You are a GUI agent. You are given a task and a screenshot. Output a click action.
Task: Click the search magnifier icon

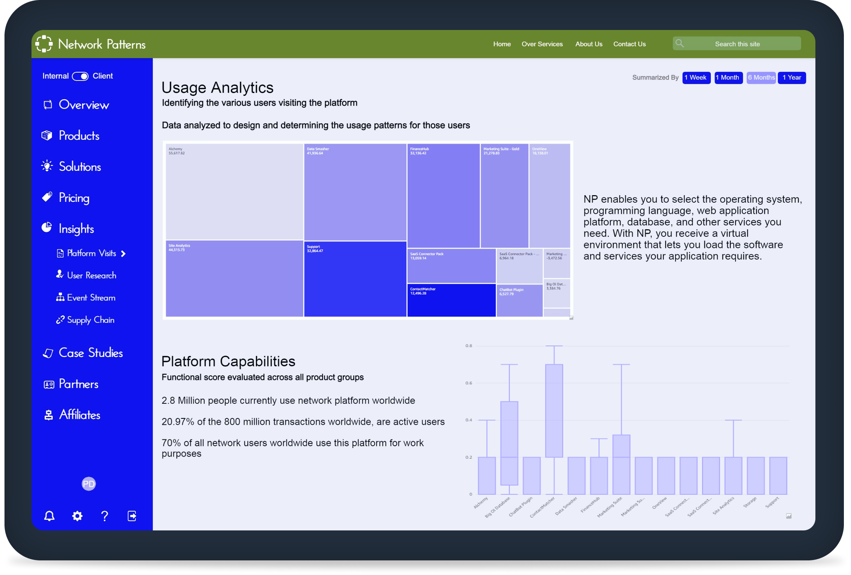(679, 43)
